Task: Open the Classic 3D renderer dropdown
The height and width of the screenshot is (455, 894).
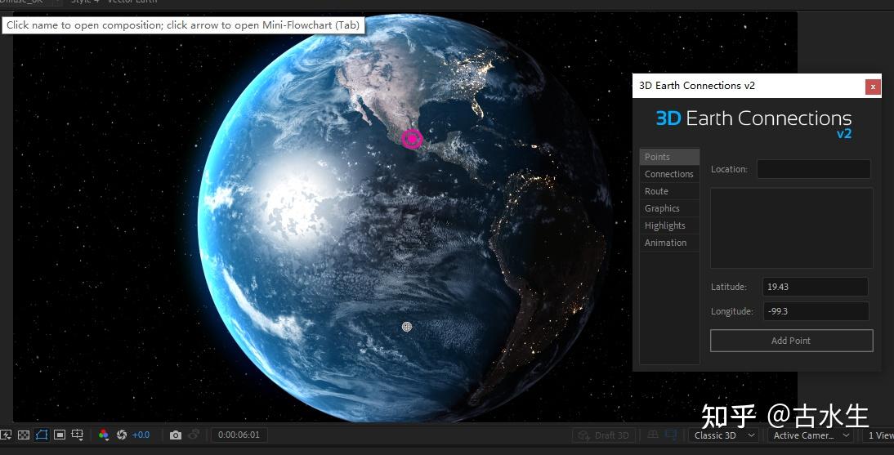Action: coord(724,435)
